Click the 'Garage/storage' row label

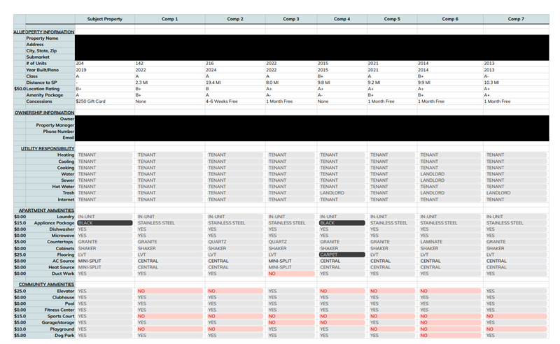pos(58,322)
